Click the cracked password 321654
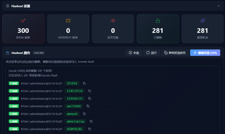This screenshot has height=134, width=225. (x=72, y=83)
